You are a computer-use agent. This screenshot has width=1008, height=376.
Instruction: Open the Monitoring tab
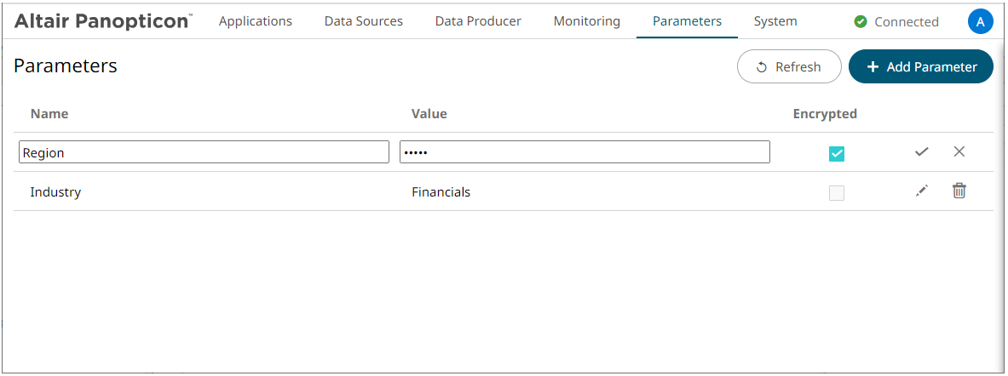point(586,21)
